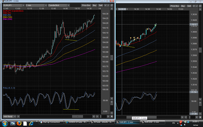Expand the quick launch overflow chevron

tap(37, 121)
